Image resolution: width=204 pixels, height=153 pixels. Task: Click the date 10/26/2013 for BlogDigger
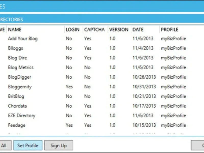tap(144, 77)
